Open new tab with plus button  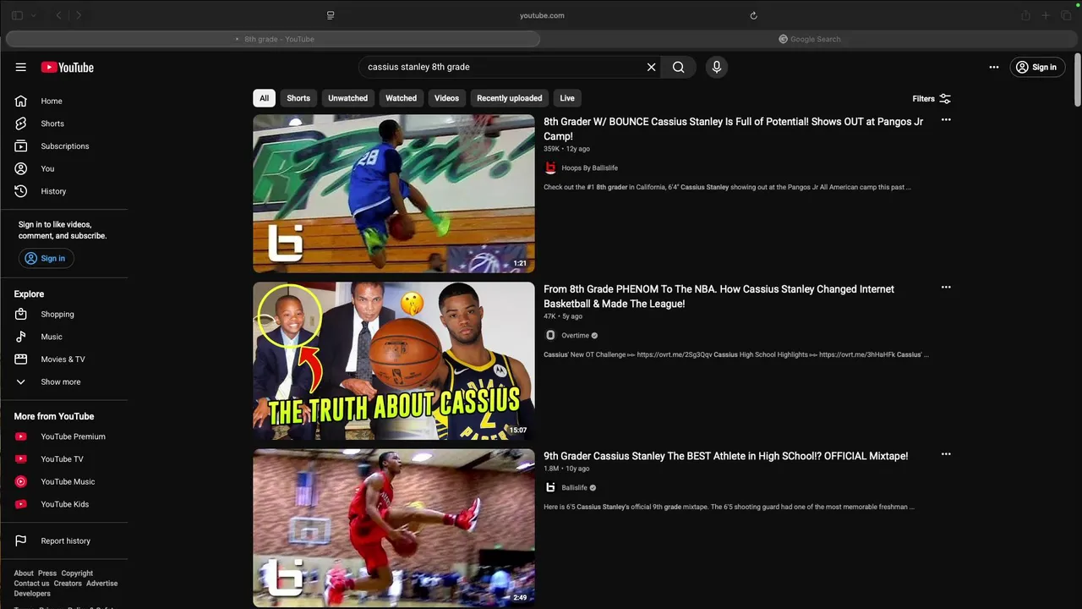(x=1046, y=15)
